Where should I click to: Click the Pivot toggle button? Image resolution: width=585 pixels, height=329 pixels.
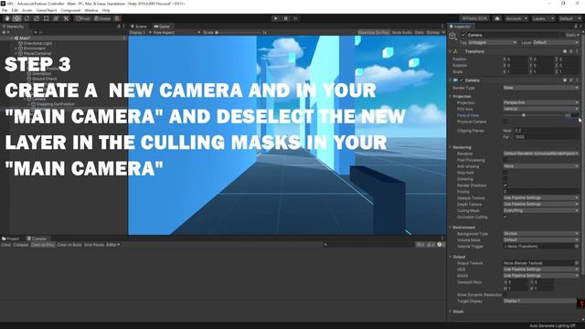pos(83,18)
